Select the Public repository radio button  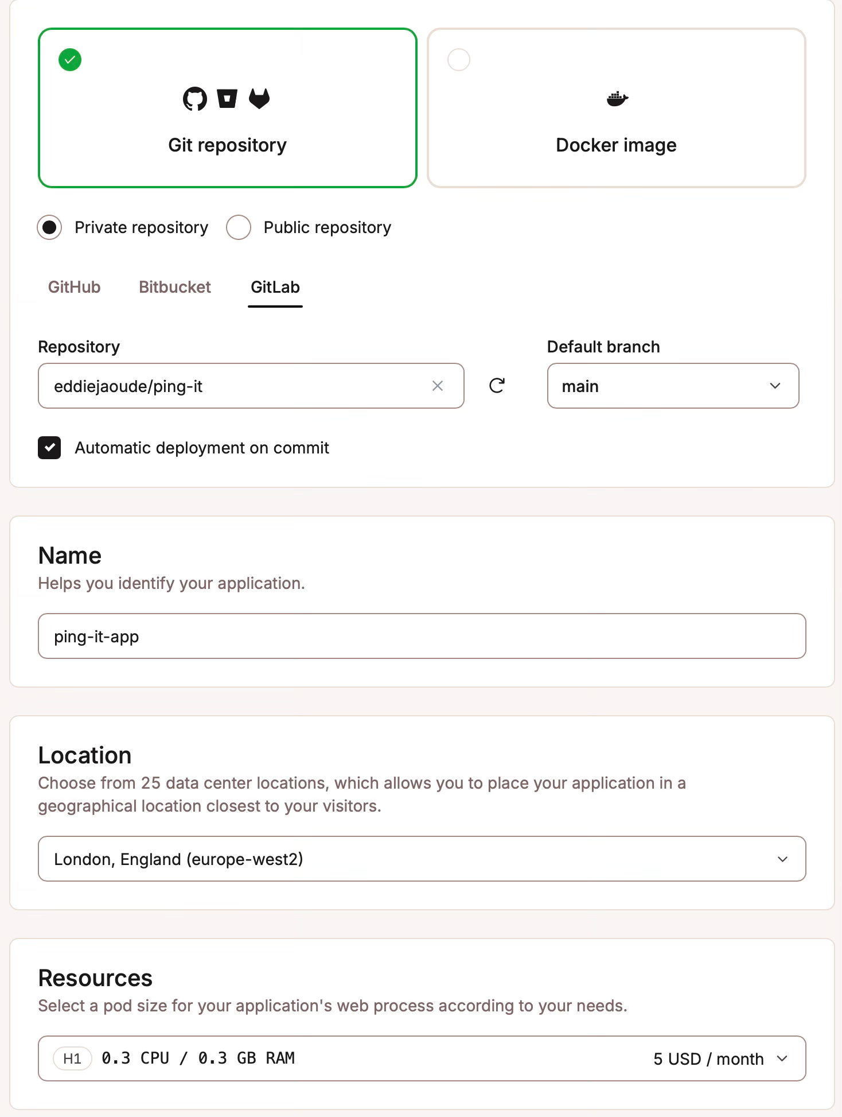[239, 227]
